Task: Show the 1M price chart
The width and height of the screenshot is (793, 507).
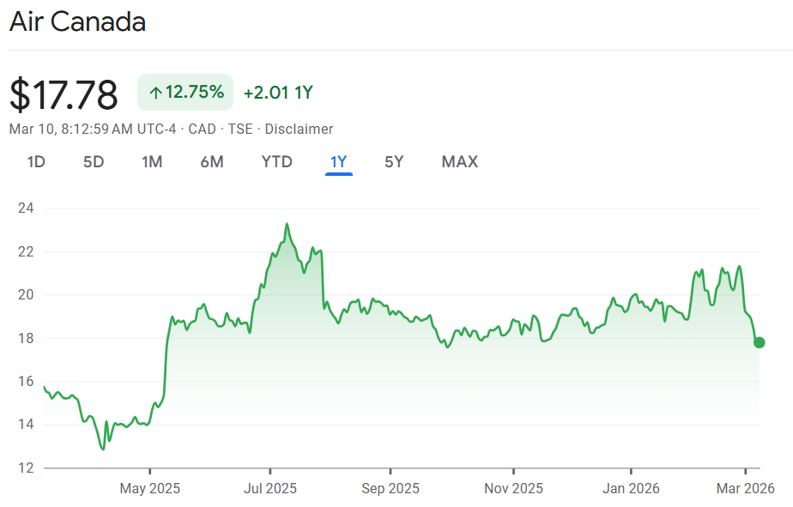Action: 152,161
